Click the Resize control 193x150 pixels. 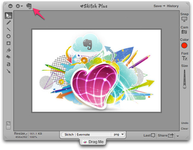click(21, 133)
